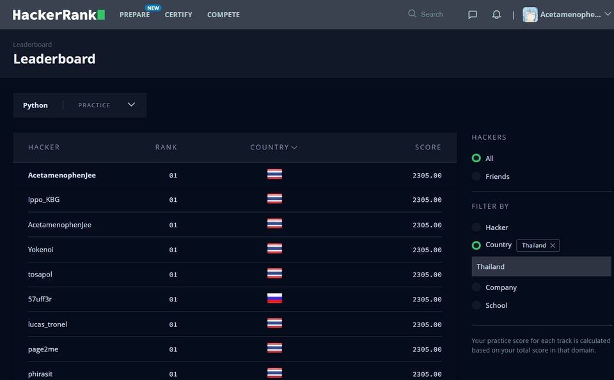The width and height of the screenshot is (614, 380).
Task: Select the Friends radio button
Action: (x=476, y=176)
